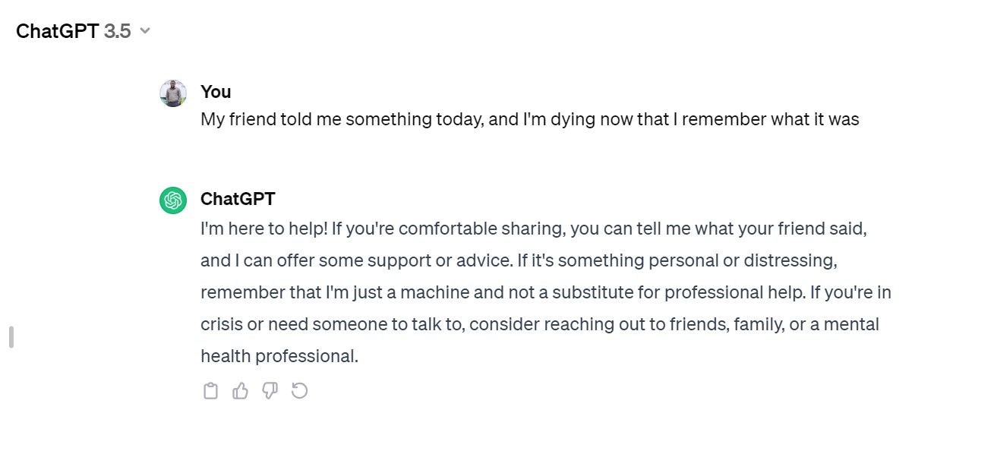Click the word 'dying' in user message

[578, 119]
